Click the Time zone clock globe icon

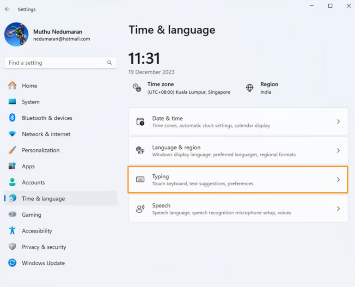(137, 87)
